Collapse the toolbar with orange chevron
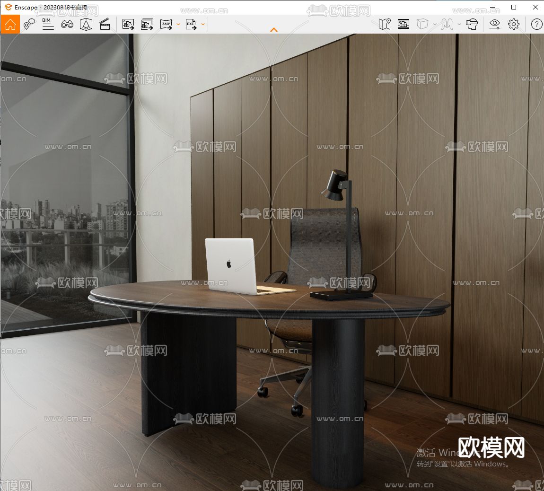The image size is (544, 491). click(x=274, y=30)
